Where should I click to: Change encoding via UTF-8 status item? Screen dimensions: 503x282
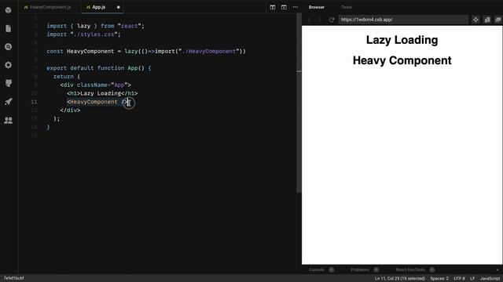(459, 279)
